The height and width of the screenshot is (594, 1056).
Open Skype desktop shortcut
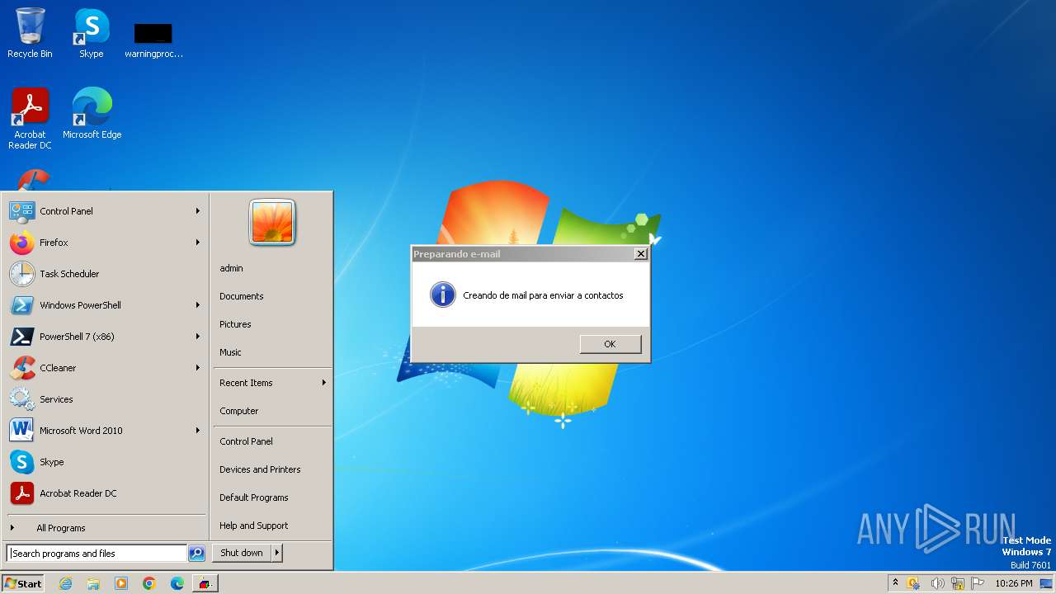(92, 33)
